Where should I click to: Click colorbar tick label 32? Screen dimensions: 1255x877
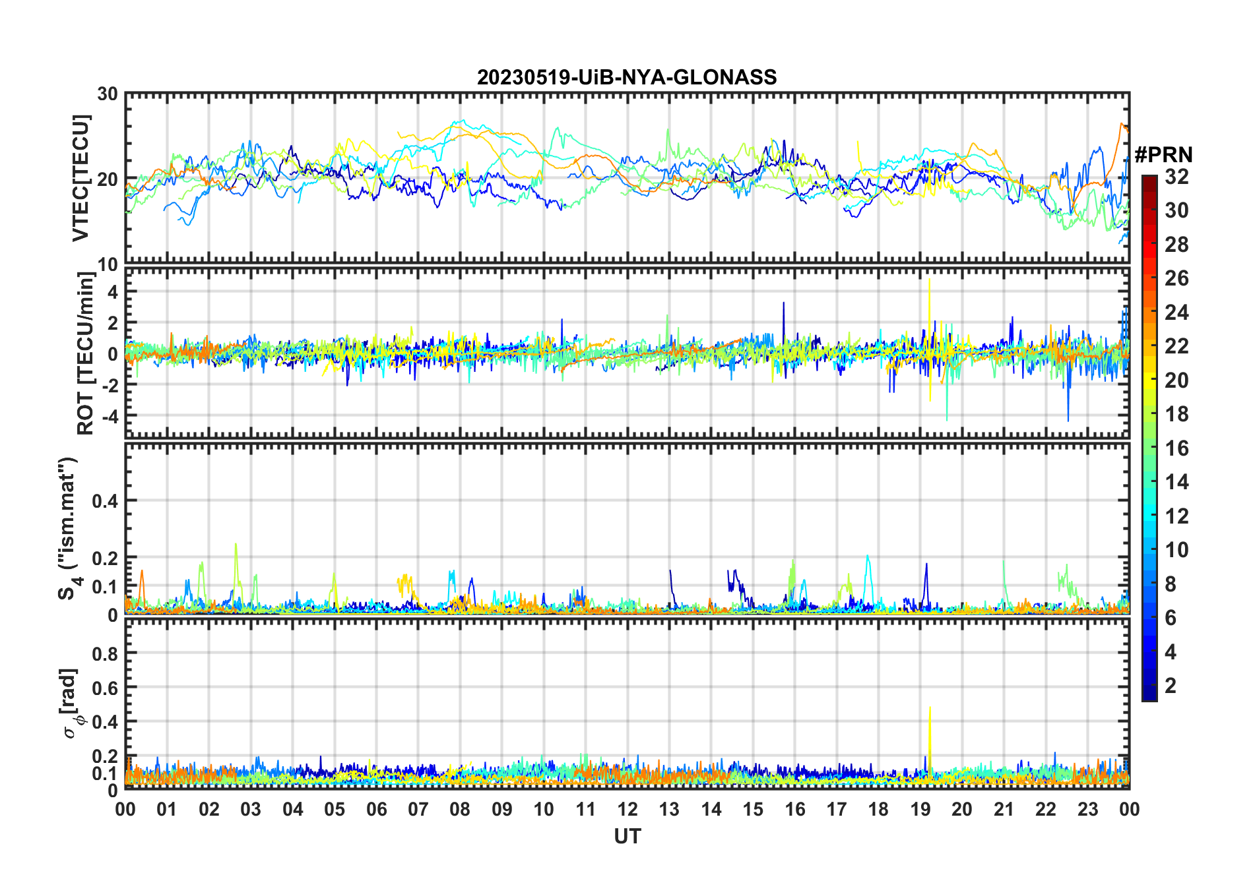[x=1176, y=176]
